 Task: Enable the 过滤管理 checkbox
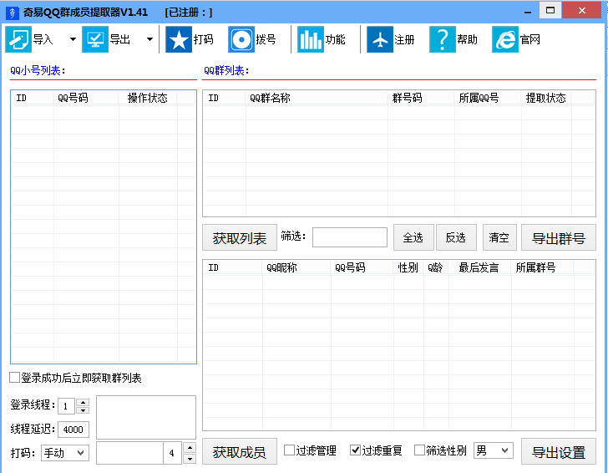coord(289,450)
